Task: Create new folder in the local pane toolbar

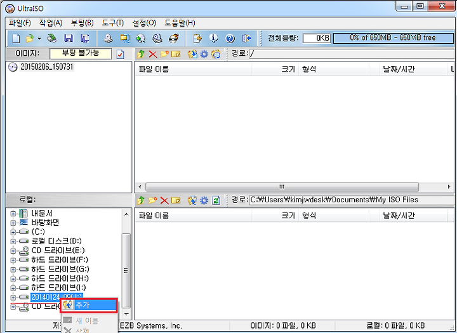Action: 153,200
